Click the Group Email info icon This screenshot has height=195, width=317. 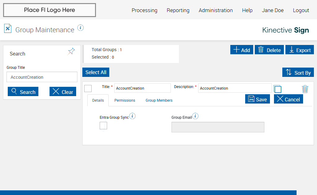(195, 116)
